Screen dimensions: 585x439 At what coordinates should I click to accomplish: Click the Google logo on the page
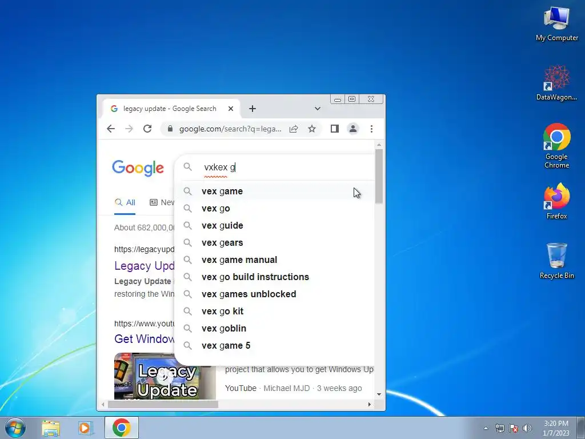(x=138, y=169)
